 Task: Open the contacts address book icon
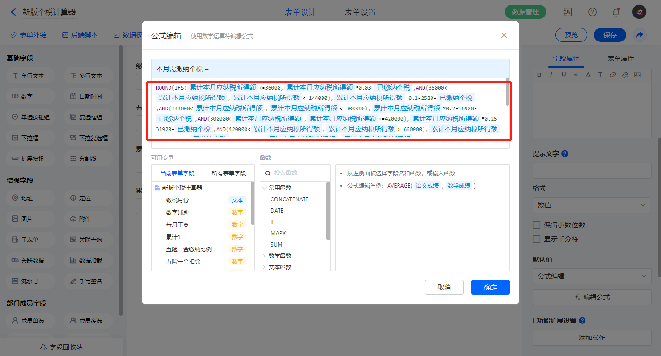[x=568, y=12]
